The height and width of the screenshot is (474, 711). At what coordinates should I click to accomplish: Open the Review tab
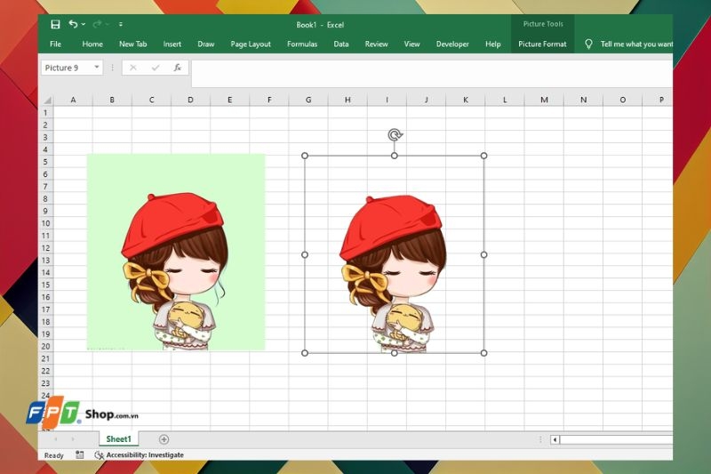376,44
